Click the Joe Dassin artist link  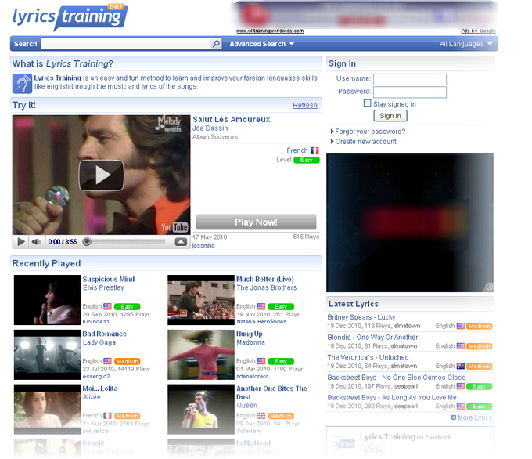[210, 128]
